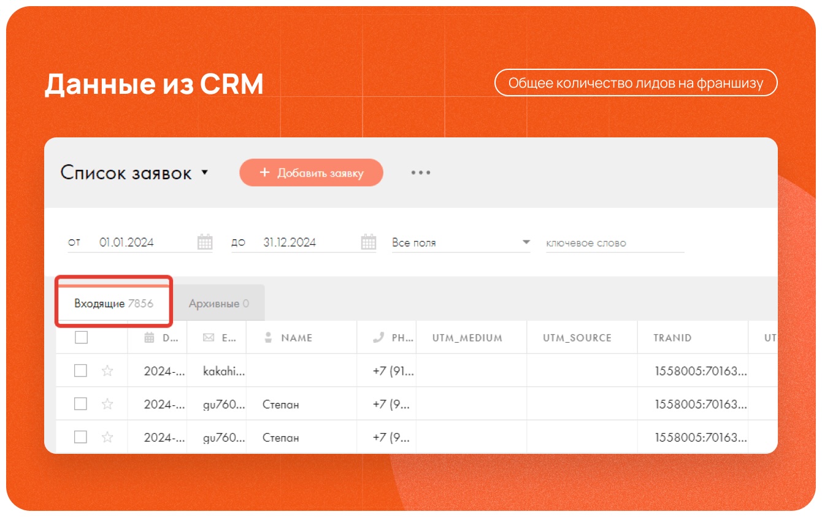Image resolution: width=822 pixels, height=517 pixels.
Task: Click the 'kakahi...' email cell
Action: pyautogui.click(x=224, y=371)
